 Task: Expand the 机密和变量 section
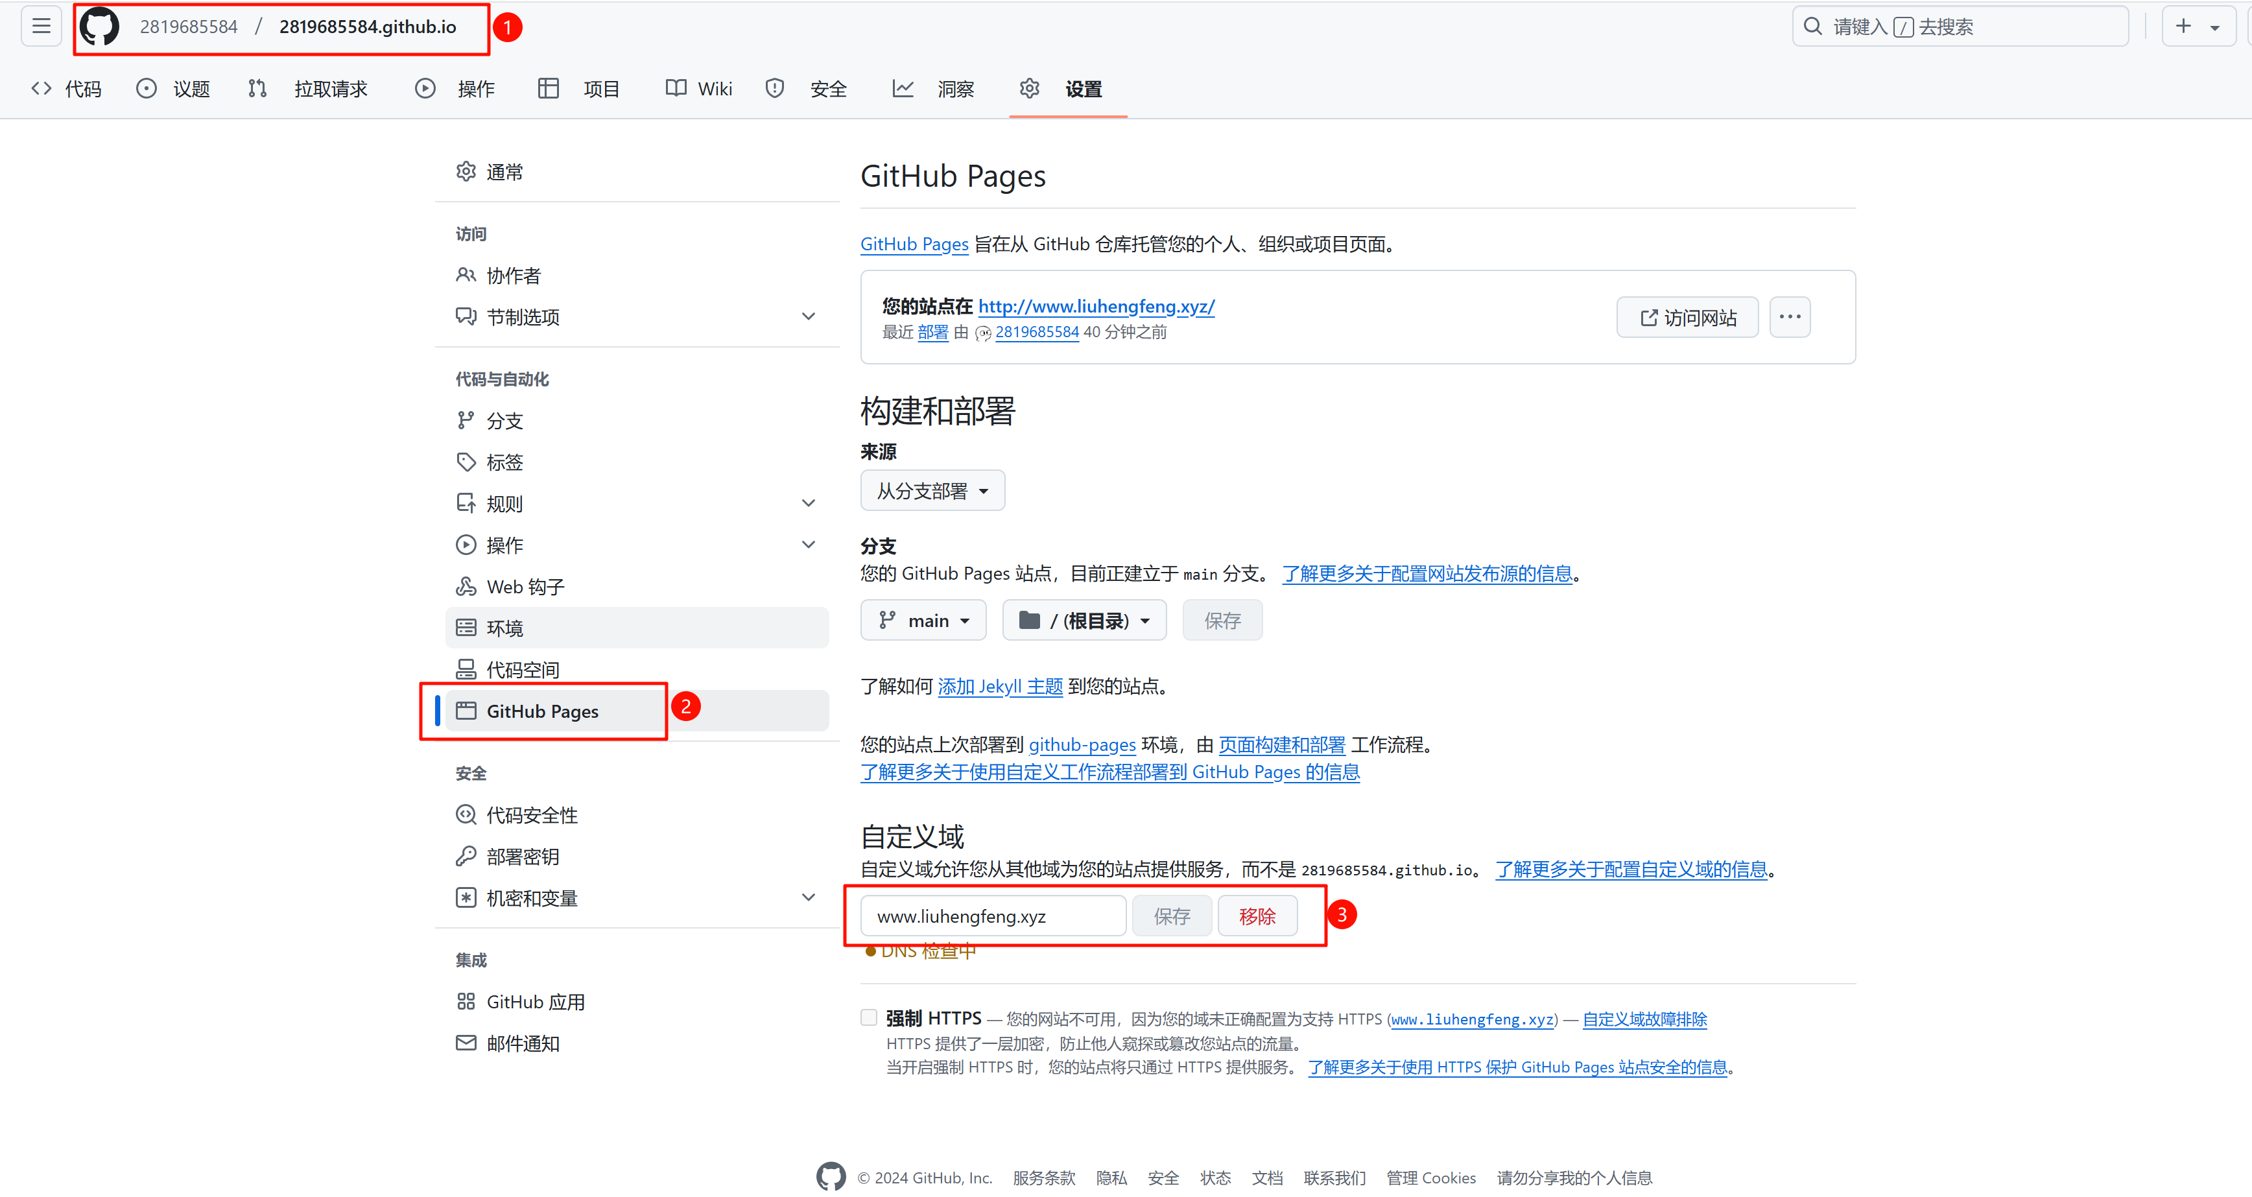point(808,897)
